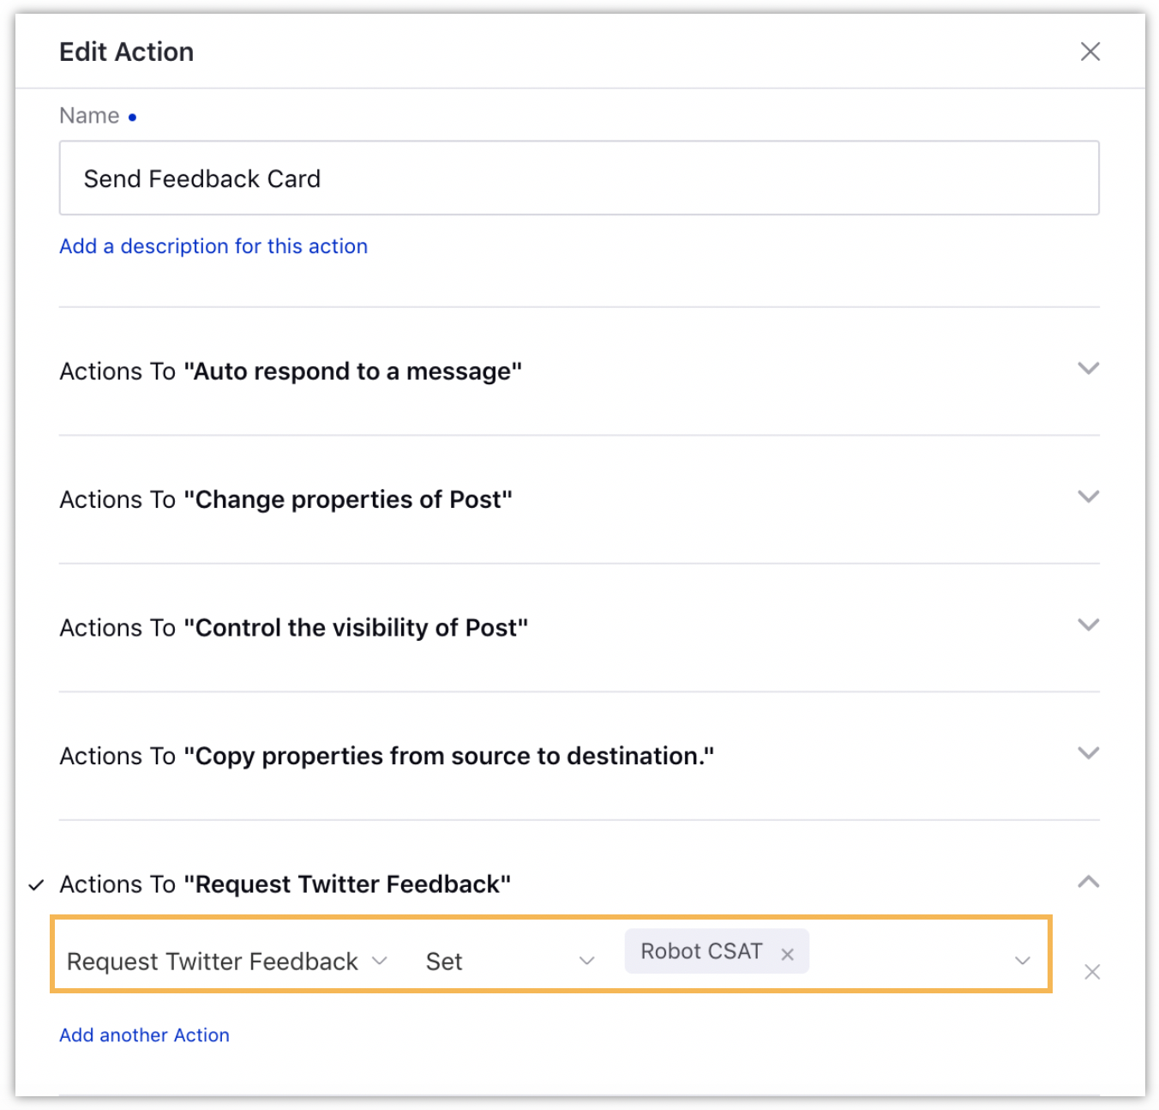Image resolution: width=1159 pixels, height=1110 pixels.
Task: Click "Actions To Auto respond to a message" heading
Action: pyautogui.click(x=291, y=371)
